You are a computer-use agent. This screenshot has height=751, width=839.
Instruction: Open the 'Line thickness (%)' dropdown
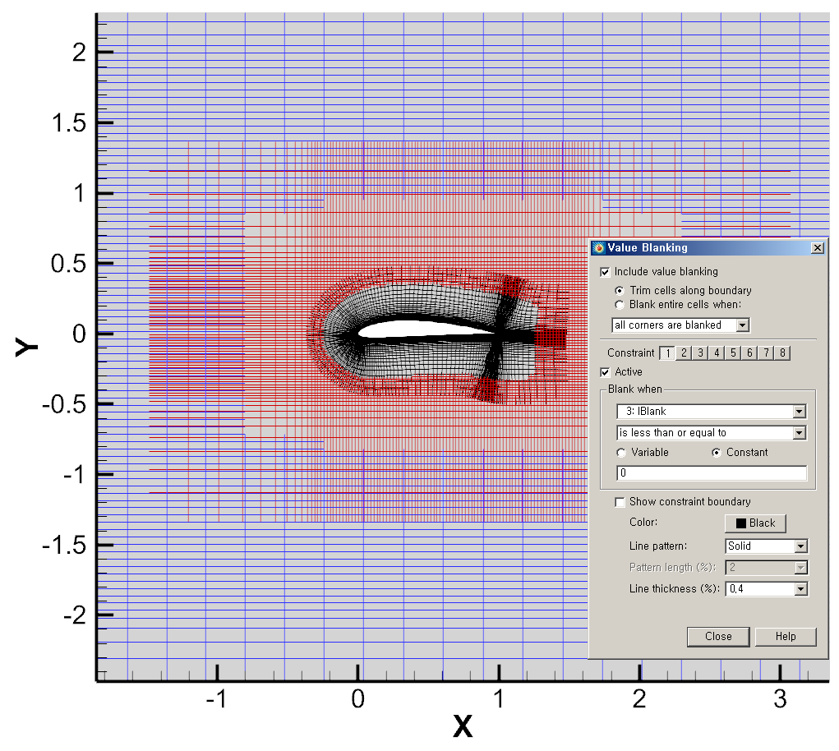(x=801, y=588)
